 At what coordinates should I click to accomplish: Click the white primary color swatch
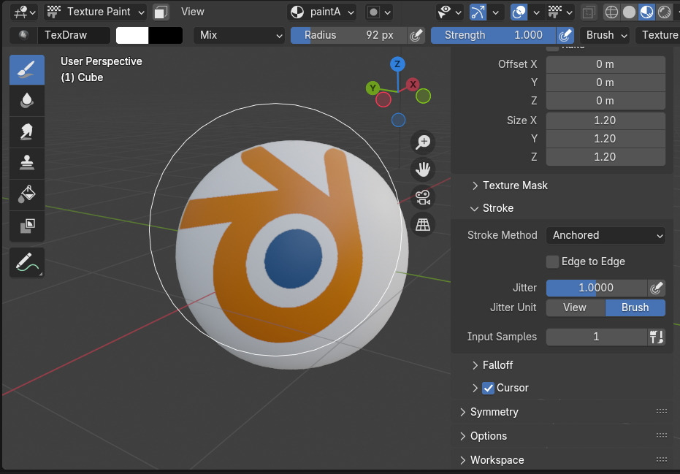(x=132, y=36)
